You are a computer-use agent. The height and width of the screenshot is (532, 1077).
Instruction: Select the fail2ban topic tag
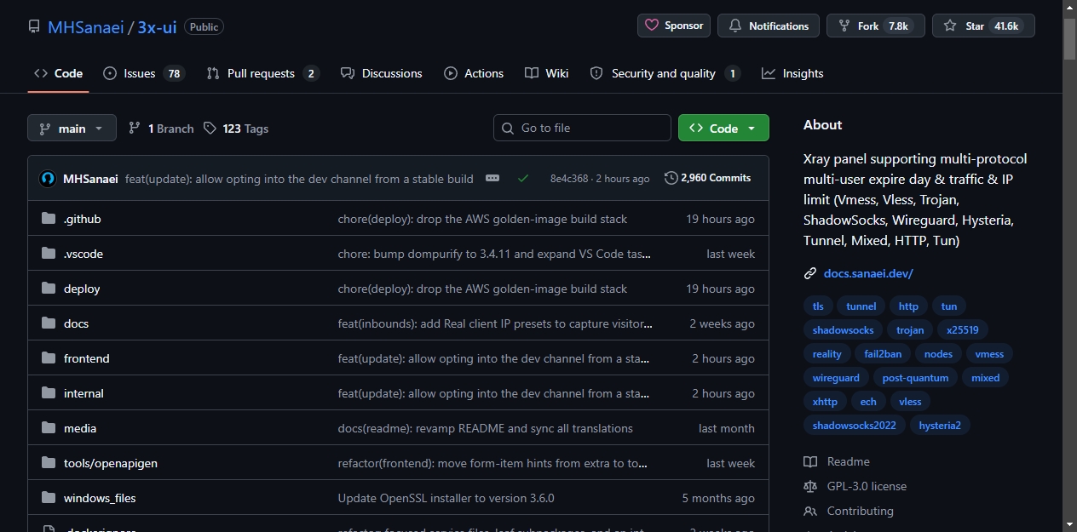(882, 354)
